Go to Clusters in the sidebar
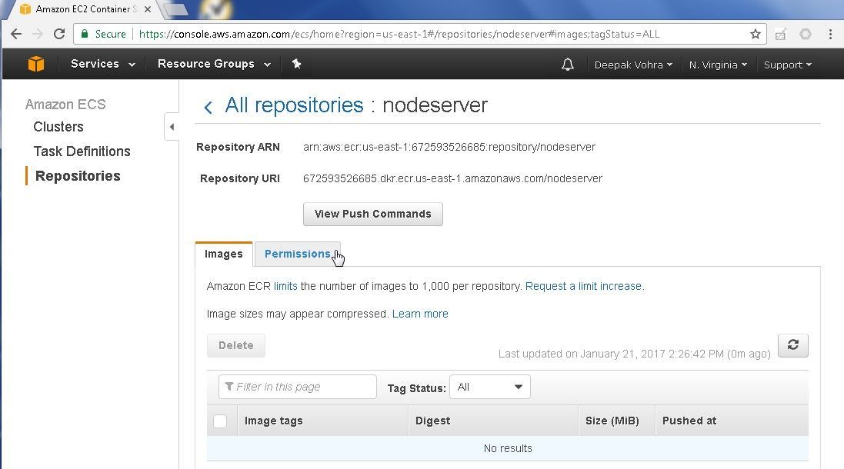Image resolution: width=844 pixels, height=469 pixels. [x=58, y=127]
